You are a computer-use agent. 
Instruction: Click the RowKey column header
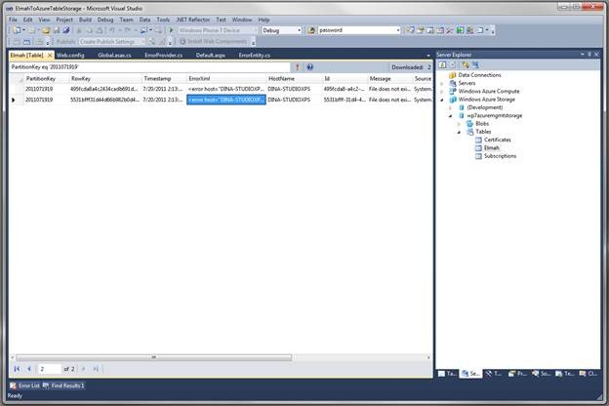105,79
